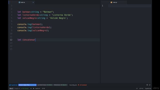Select the References panel tab

(x=60, y=85)
